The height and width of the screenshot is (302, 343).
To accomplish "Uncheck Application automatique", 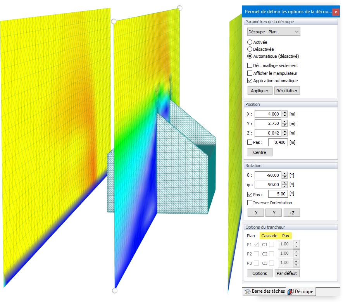I will (249, 81).
